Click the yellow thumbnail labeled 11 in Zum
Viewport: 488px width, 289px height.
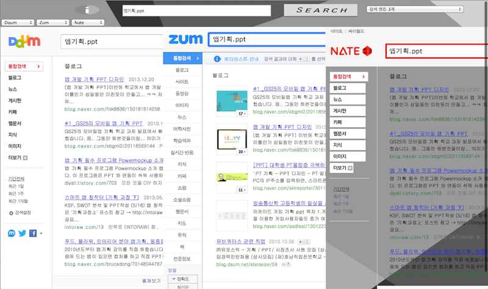[x=232, y=177]
